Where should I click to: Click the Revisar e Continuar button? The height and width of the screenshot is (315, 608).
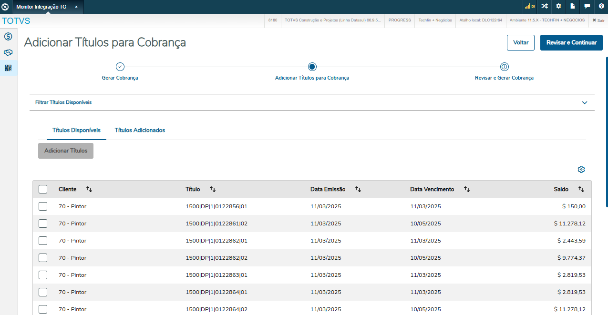(x=571, y=42)
